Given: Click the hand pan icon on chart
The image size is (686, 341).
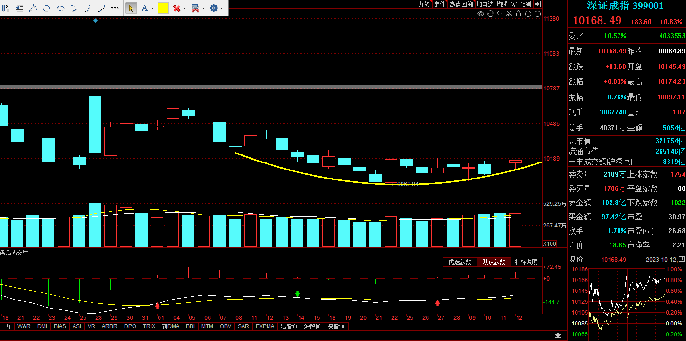Looking at the screenshot, I should [490, 14].
